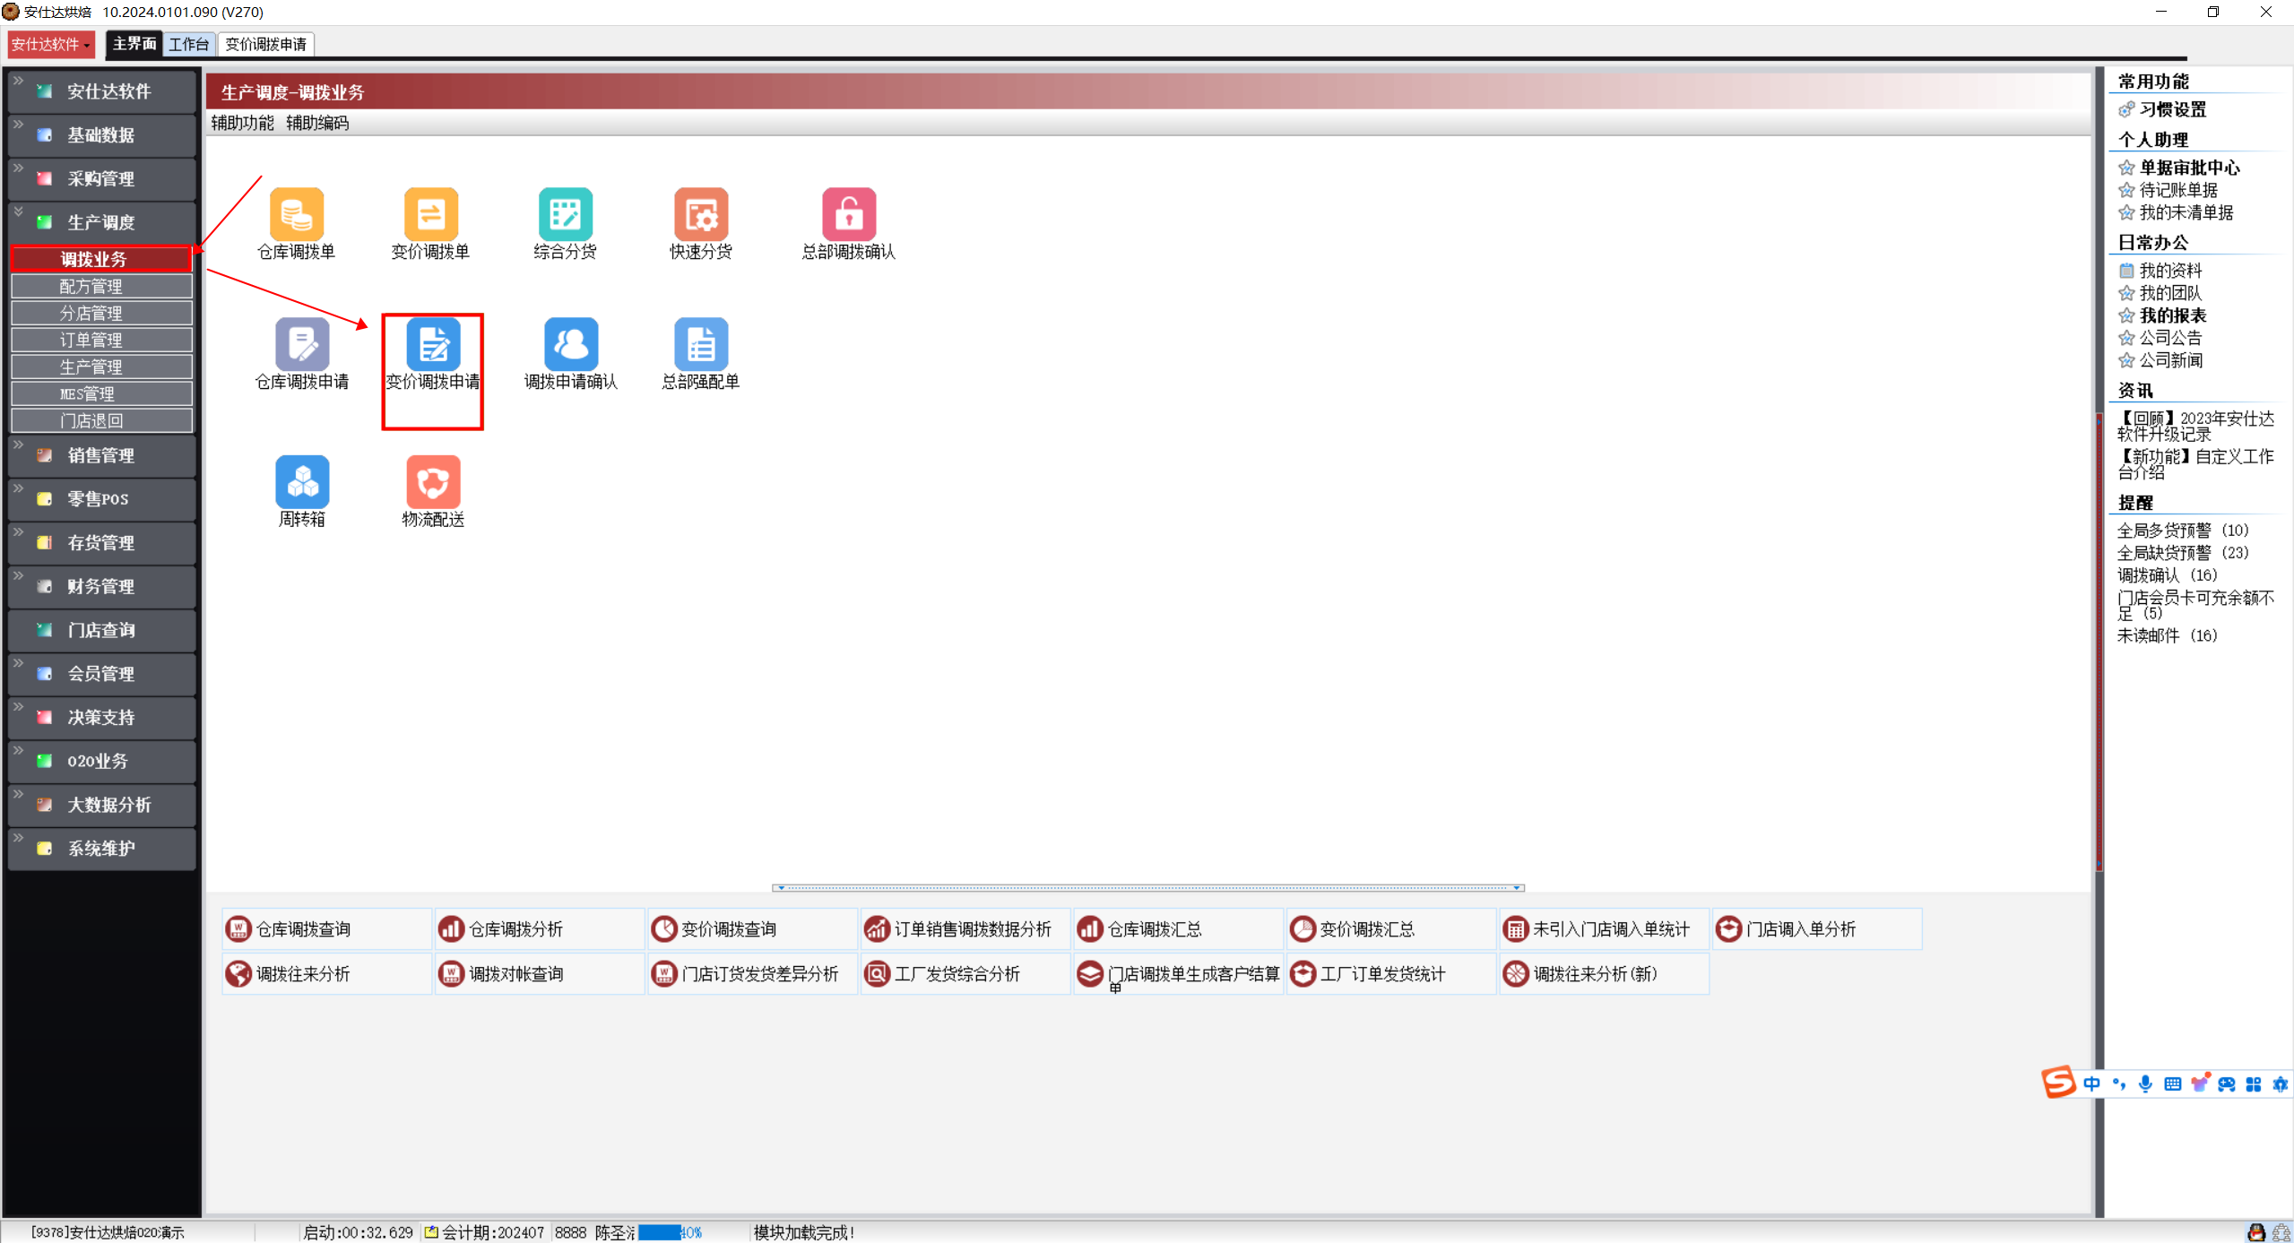This screenshot has width=2294, height=1243.
Task: Click the 单据审批中心 link
Action: [x=2188, y=168]
